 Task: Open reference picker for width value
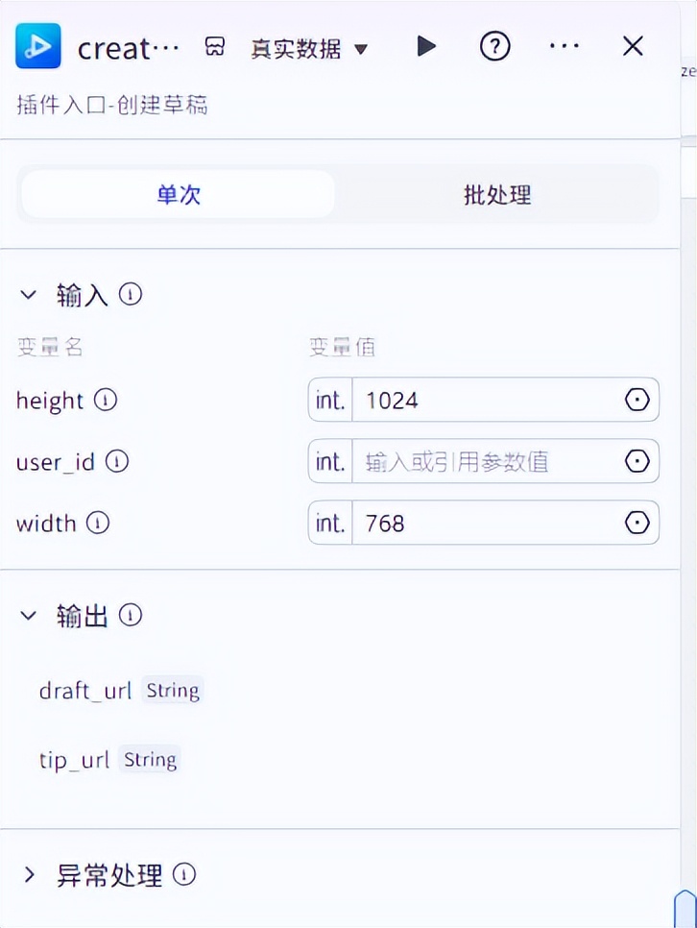(x=637, y=524)
